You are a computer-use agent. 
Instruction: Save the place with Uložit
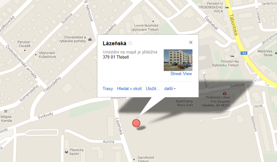(x=153, y=88)
